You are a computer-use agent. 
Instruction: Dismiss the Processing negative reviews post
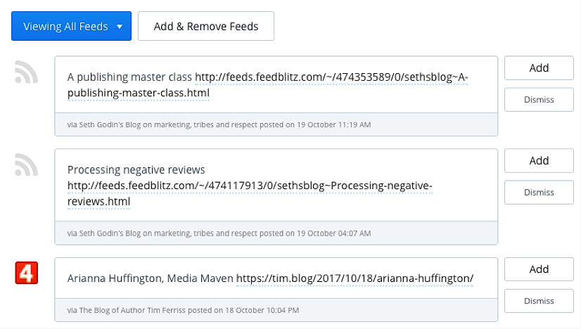pos(539,193)
